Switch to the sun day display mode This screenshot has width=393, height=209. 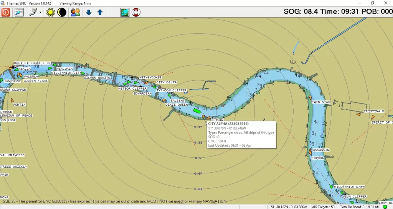50,12
